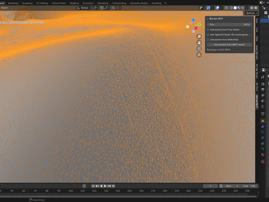Open the green Object Data properties tab
The image size is (269, 202).
tap(263, 149)
